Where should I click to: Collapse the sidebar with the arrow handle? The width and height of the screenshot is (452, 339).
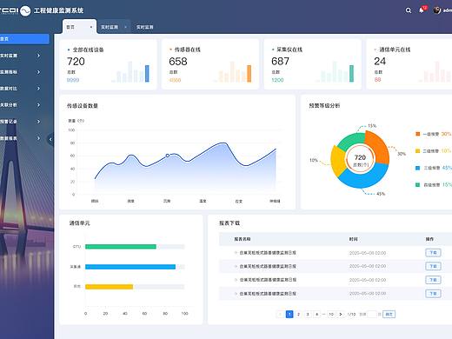(50, 140)
